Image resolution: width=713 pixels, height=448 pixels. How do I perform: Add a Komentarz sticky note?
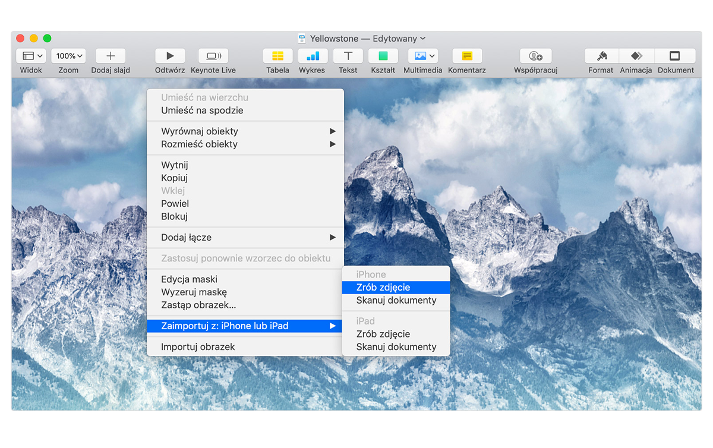(x=467, y=56)
